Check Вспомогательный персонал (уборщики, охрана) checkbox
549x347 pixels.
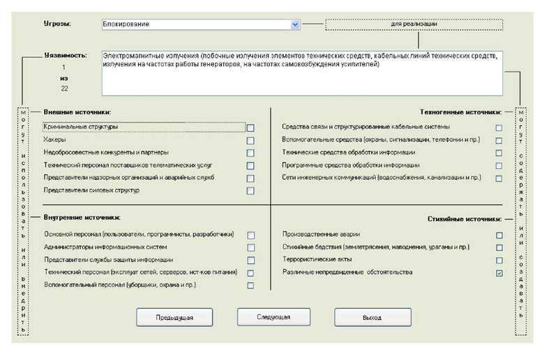click(x=250, y=286)
